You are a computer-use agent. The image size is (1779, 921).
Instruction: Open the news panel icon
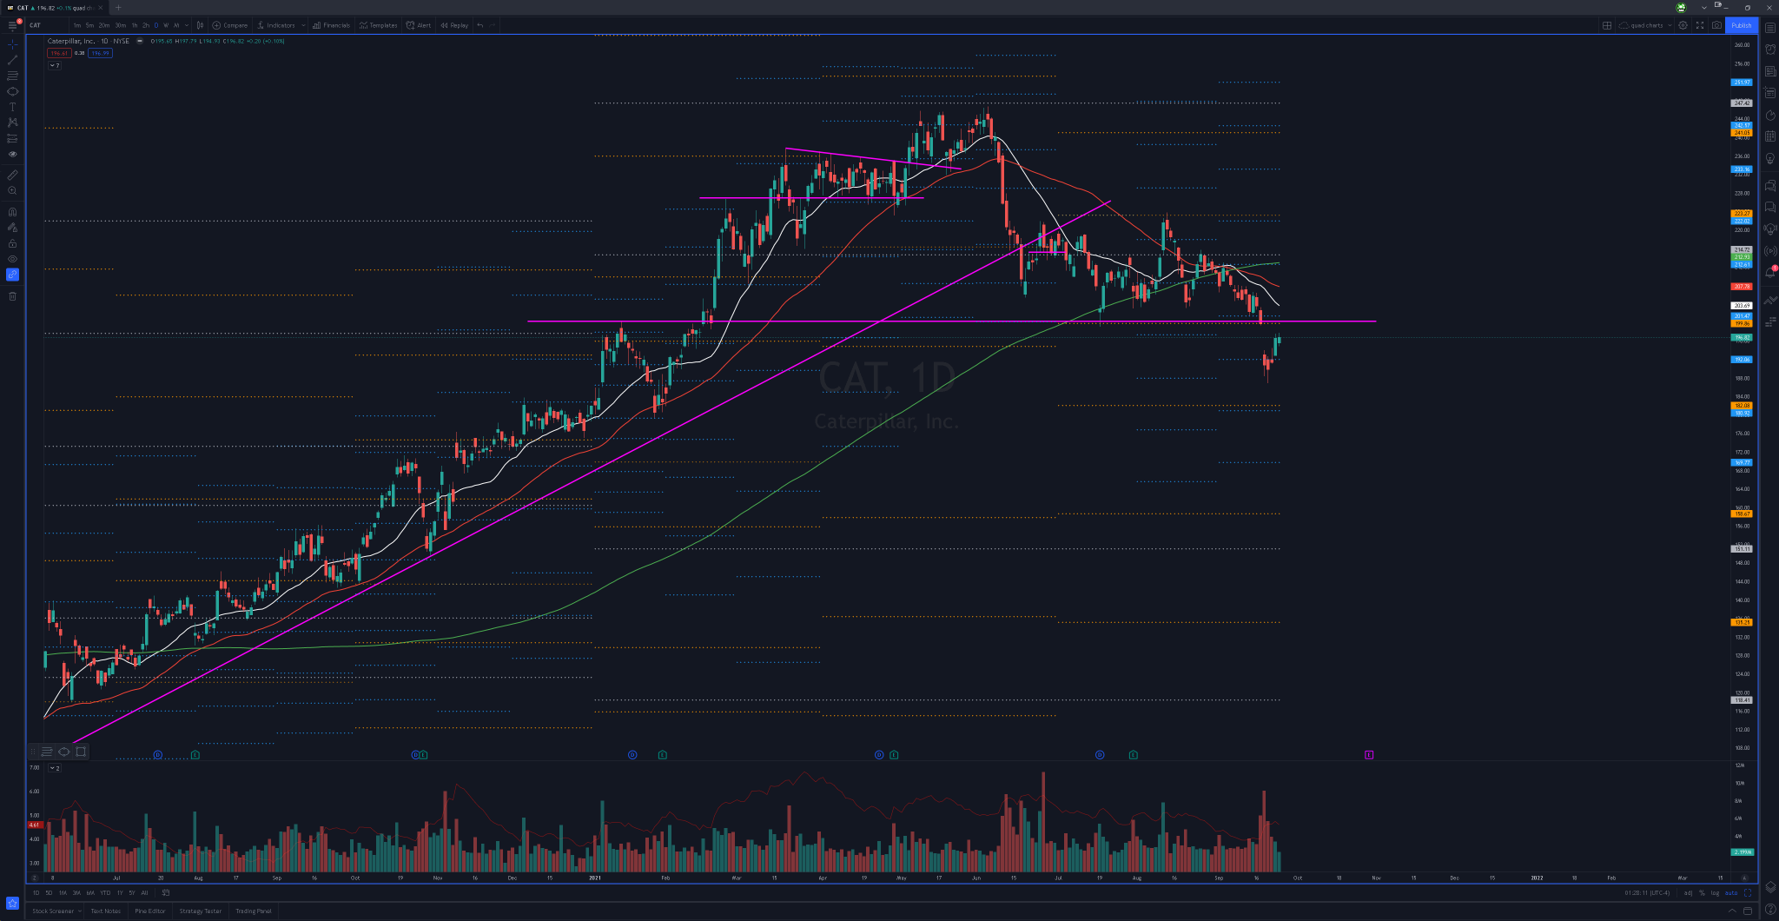coord(1770,71)
